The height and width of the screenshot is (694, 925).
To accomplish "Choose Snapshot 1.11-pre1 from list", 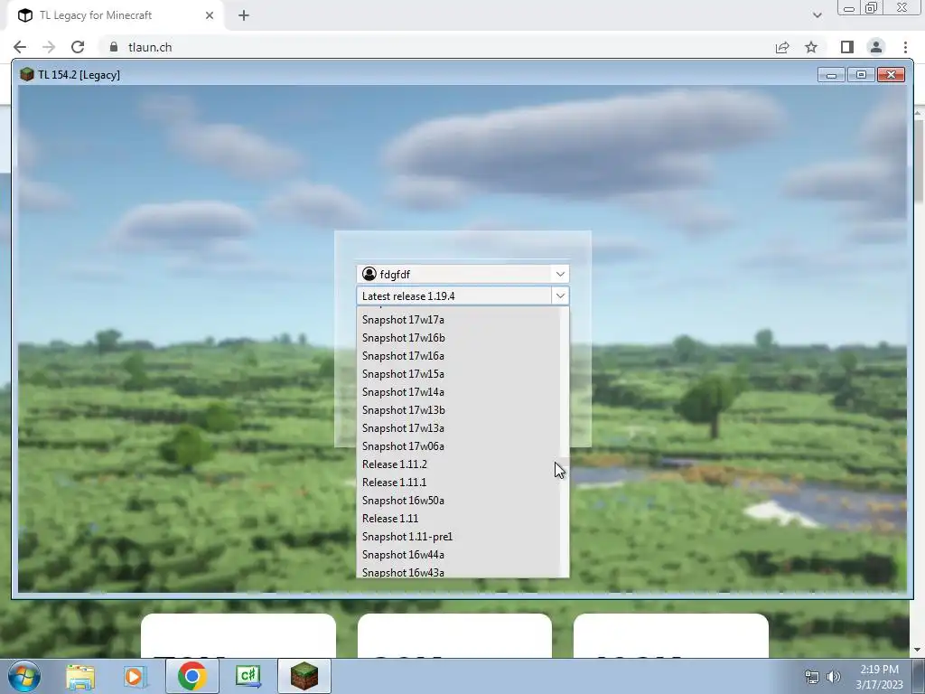I will point(458,537).
